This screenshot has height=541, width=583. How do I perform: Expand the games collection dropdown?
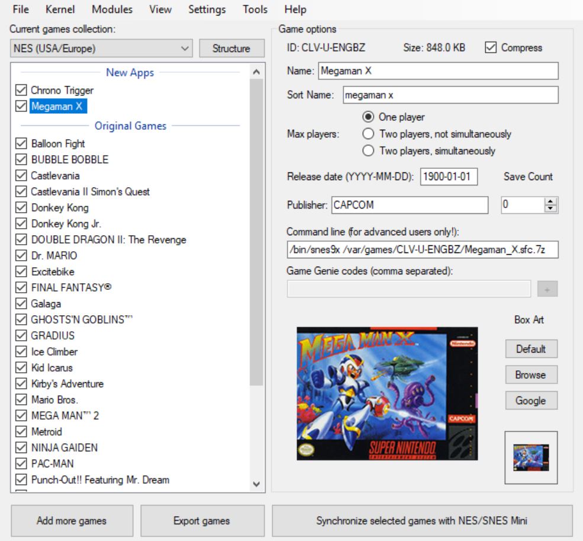pyautogui.click(x=101, y=49)
